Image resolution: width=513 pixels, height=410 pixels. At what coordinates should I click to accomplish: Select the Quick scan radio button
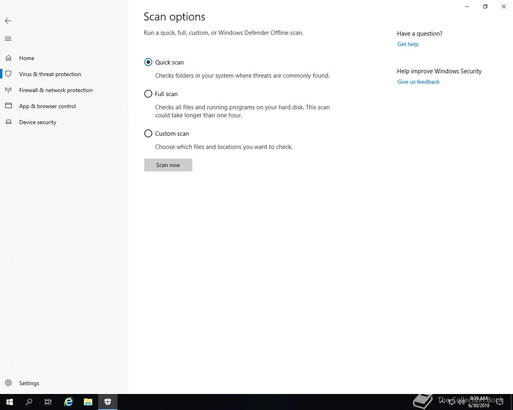[148, 62]
